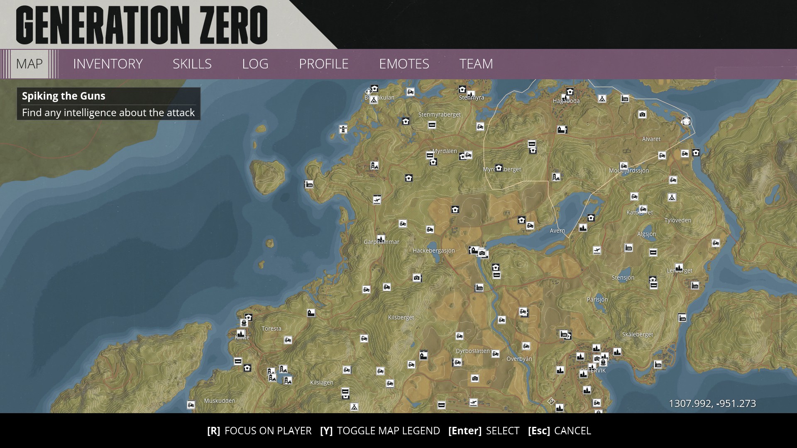Click the Stenmyraberget map label
Image resolution: width=797 pixels, height=448 pixels.
(x=440, y=114)
